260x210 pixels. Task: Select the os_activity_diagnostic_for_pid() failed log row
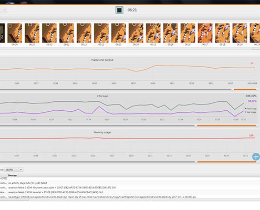coord(130,183)
